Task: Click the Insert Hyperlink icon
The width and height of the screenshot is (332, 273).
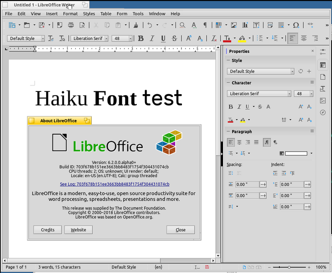Action: (311, 25)
